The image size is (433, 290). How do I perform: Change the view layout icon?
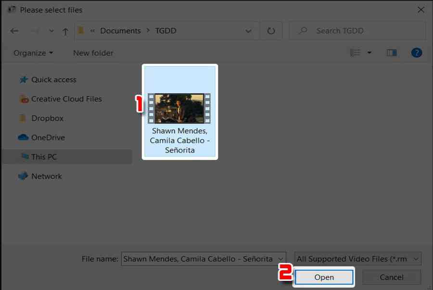coord(355,52)
